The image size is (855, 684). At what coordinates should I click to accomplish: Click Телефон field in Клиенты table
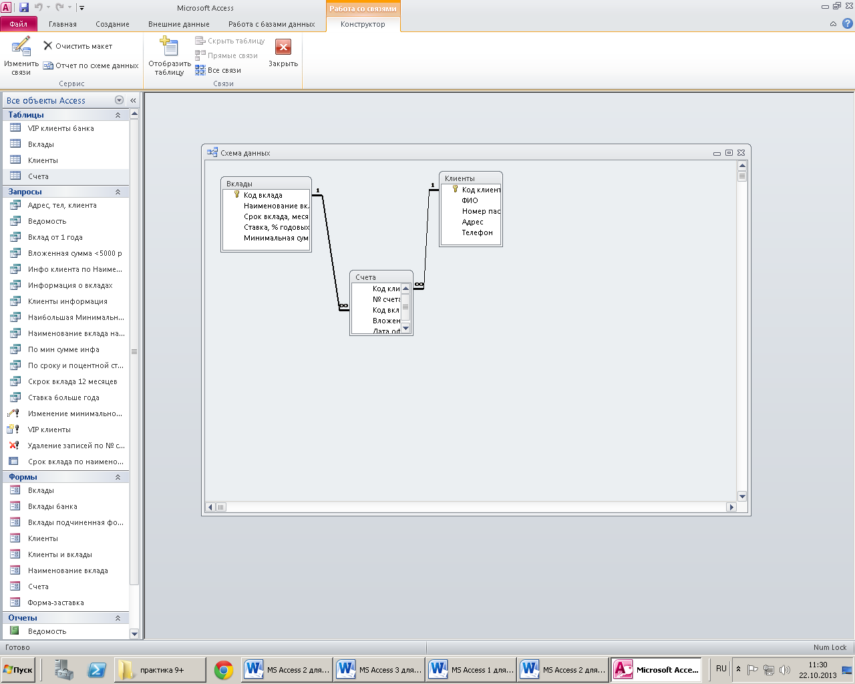pos(471,232)
